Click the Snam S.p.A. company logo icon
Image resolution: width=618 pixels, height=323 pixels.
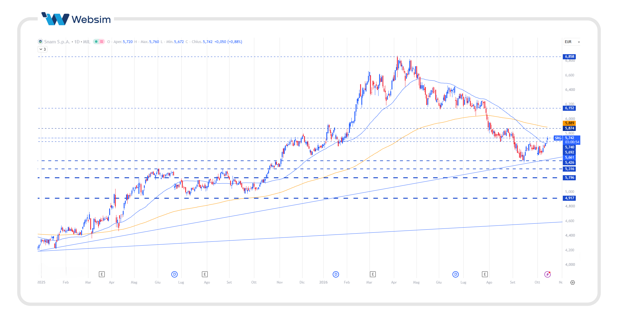(40, 42)
